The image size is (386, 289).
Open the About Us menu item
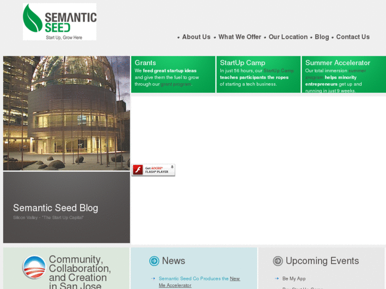[196, 37]
